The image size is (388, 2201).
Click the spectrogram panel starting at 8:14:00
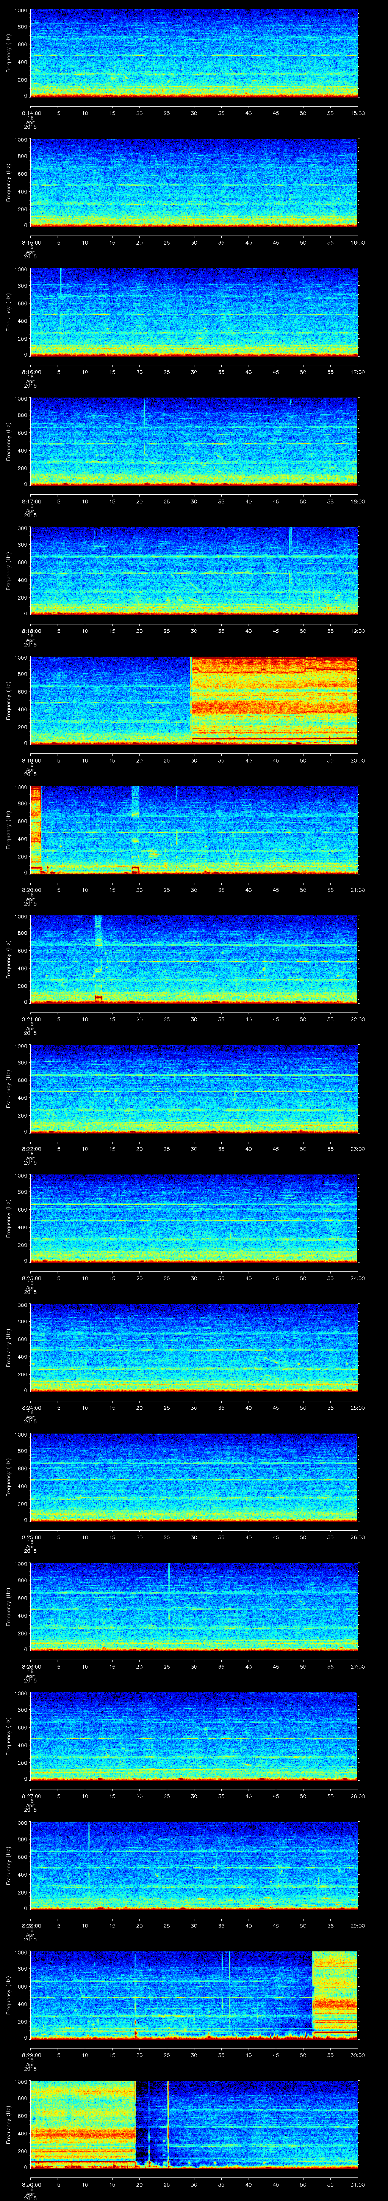point(194,54)
